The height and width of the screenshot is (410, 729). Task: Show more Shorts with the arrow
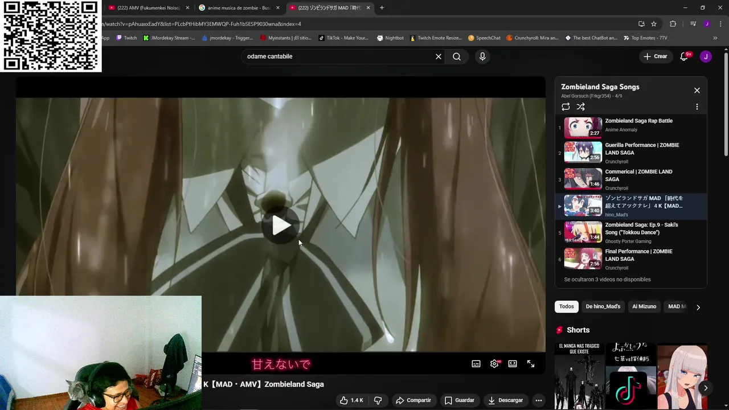pos(705,388)
